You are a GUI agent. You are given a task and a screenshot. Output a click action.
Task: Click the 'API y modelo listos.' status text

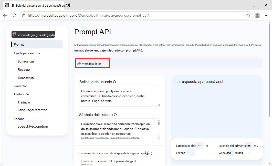[89, 64]
